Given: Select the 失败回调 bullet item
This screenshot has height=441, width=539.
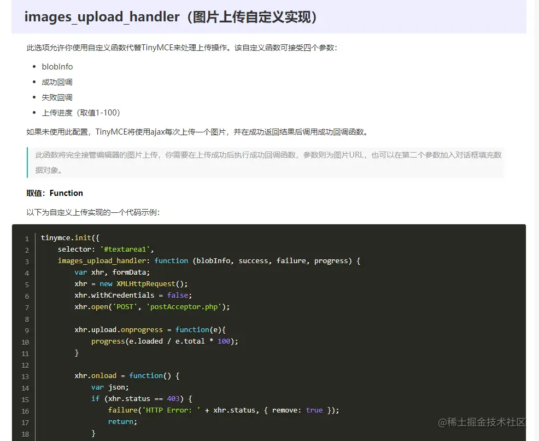Looking at the screenshot, I should click(57, 97).
